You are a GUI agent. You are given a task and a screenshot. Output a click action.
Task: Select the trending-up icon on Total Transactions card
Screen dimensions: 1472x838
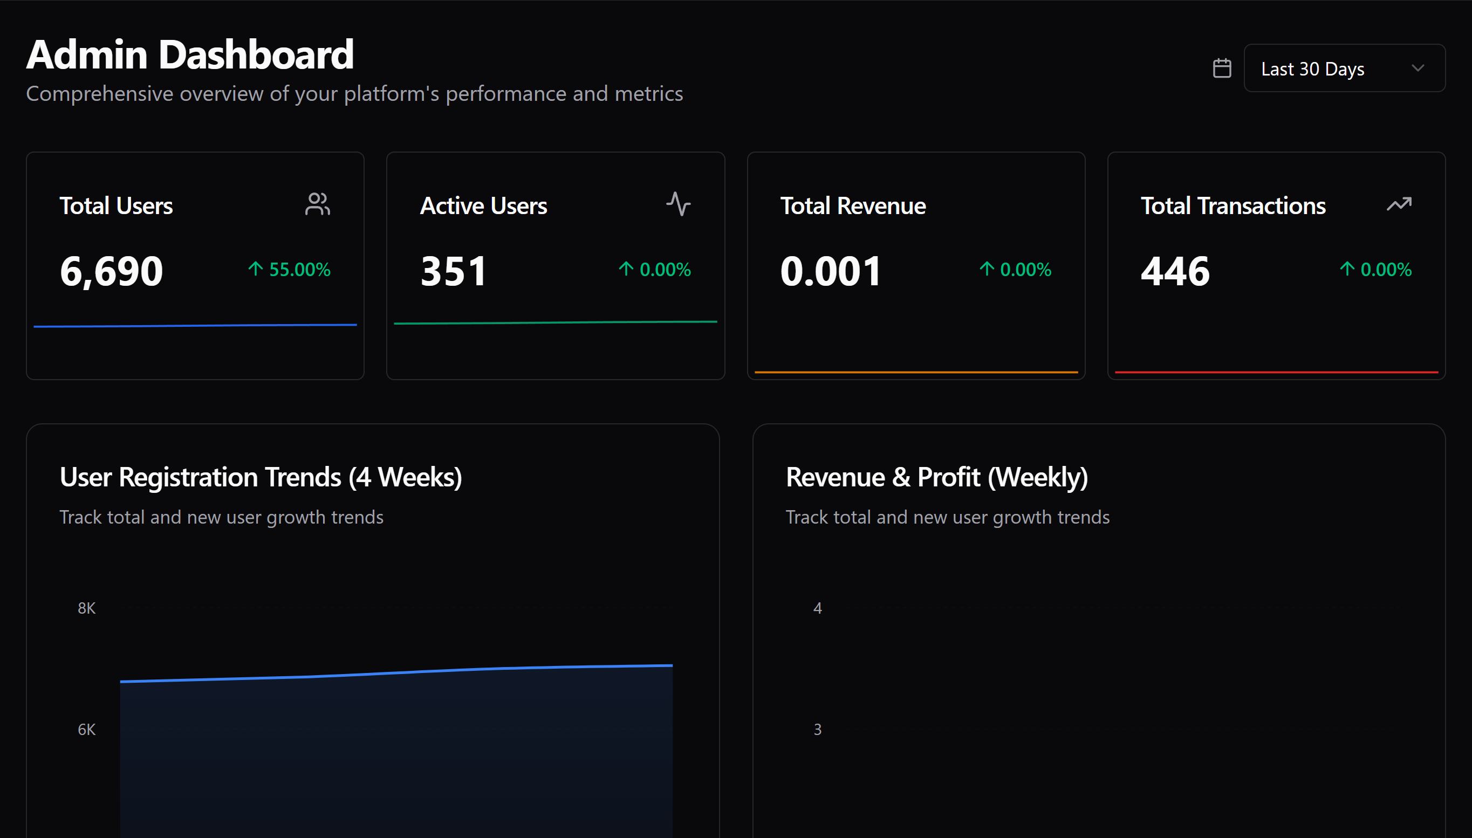pyautogui.click(x=1399, y=204)
